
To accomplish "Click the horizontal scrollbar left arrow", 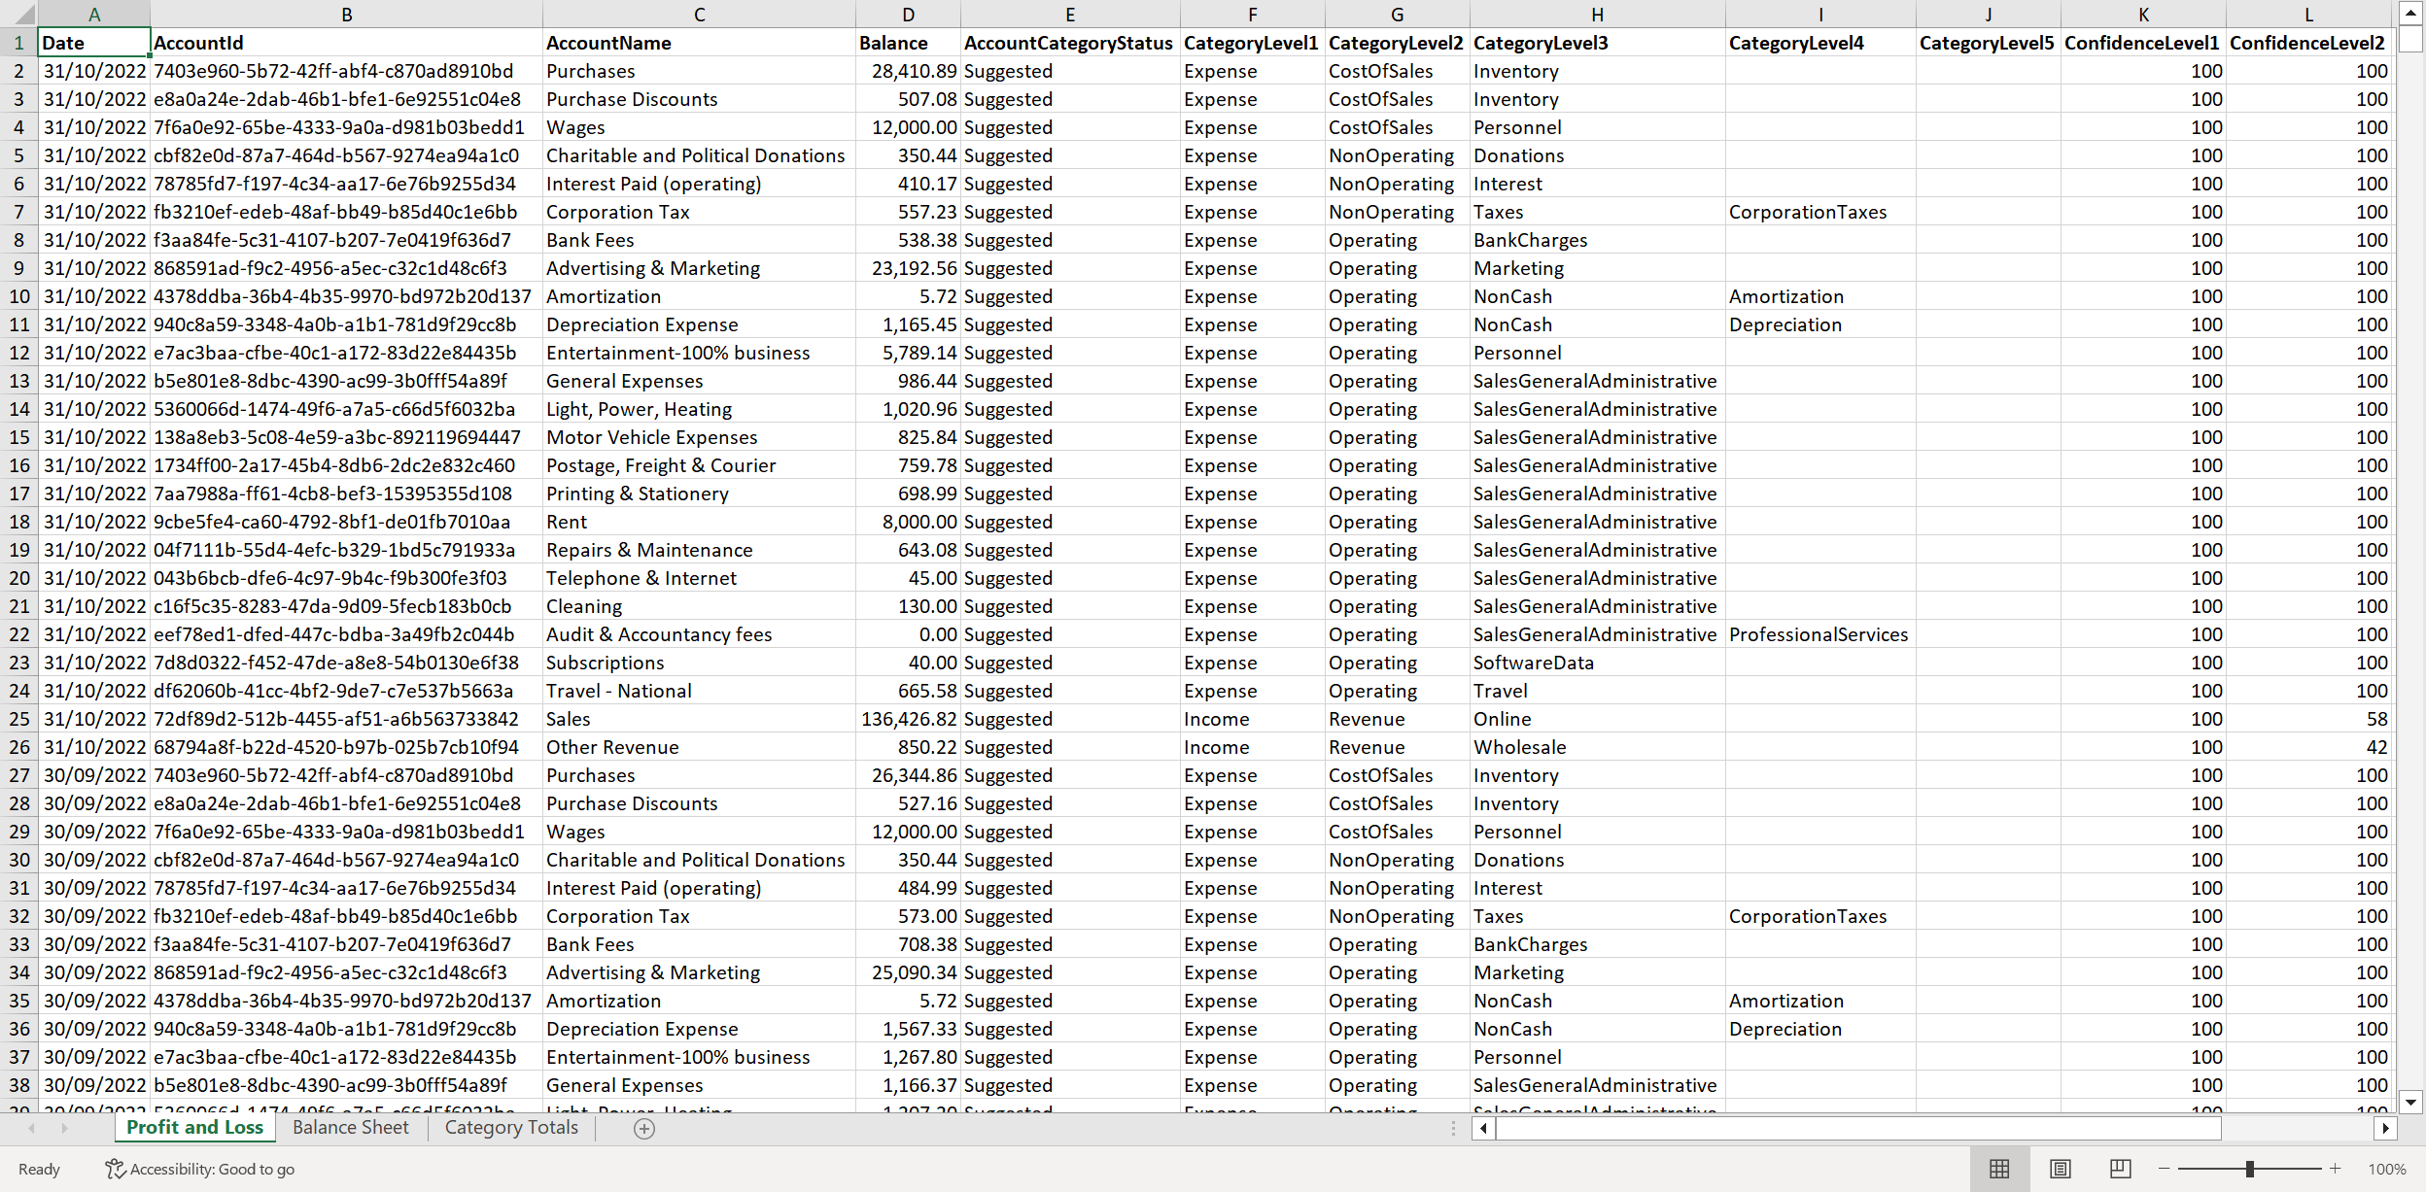I will [1483, 1128].
